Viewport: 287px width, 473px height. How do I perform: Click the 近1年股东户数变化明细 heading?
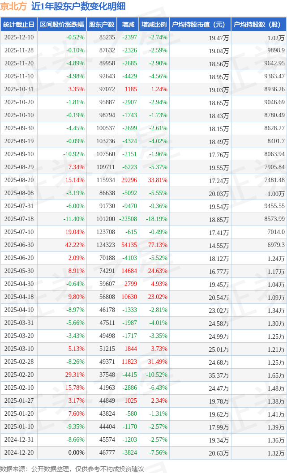pos(78,6)
